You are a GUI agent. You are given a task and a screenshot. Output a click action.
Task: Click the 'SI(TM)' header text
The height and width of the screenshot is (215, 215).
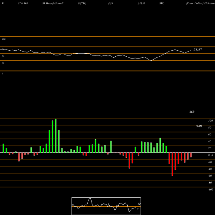82,3
